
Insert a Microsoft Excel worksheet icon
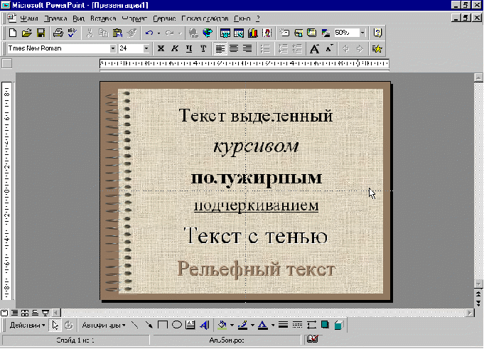pyautogui.click(x=239, y=33)
